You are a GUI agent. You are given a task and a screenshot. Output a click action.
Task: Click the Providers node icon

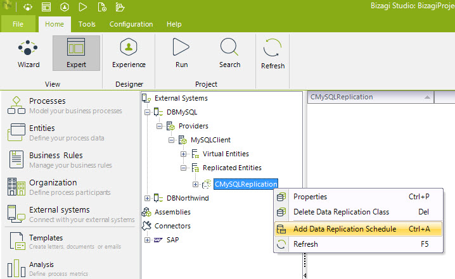[x=170, y=126]
